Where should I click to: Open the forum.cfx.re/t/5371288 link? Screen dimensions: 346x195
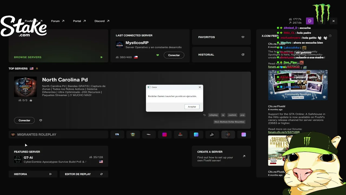tap(284, 132)
